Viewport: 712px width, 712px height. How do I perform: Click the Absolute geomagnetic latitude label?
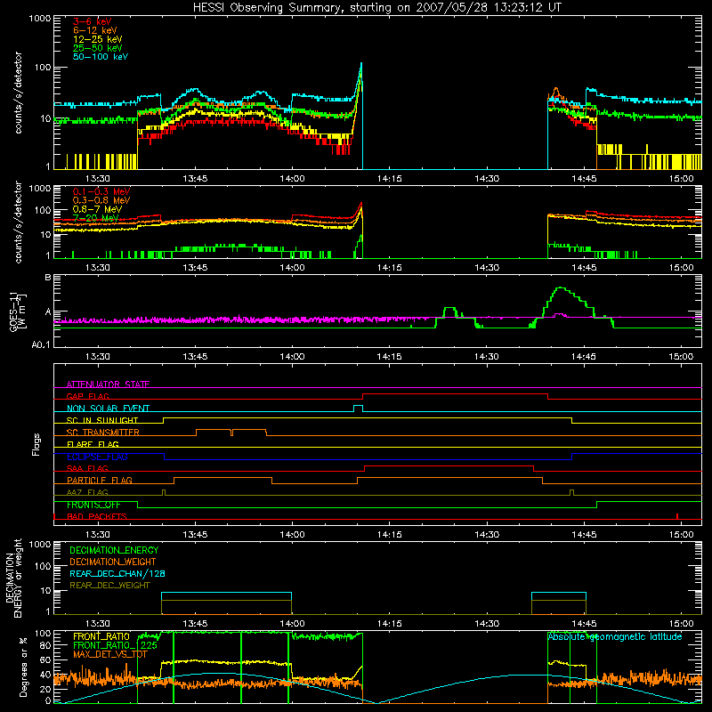[x=615, y=636]
